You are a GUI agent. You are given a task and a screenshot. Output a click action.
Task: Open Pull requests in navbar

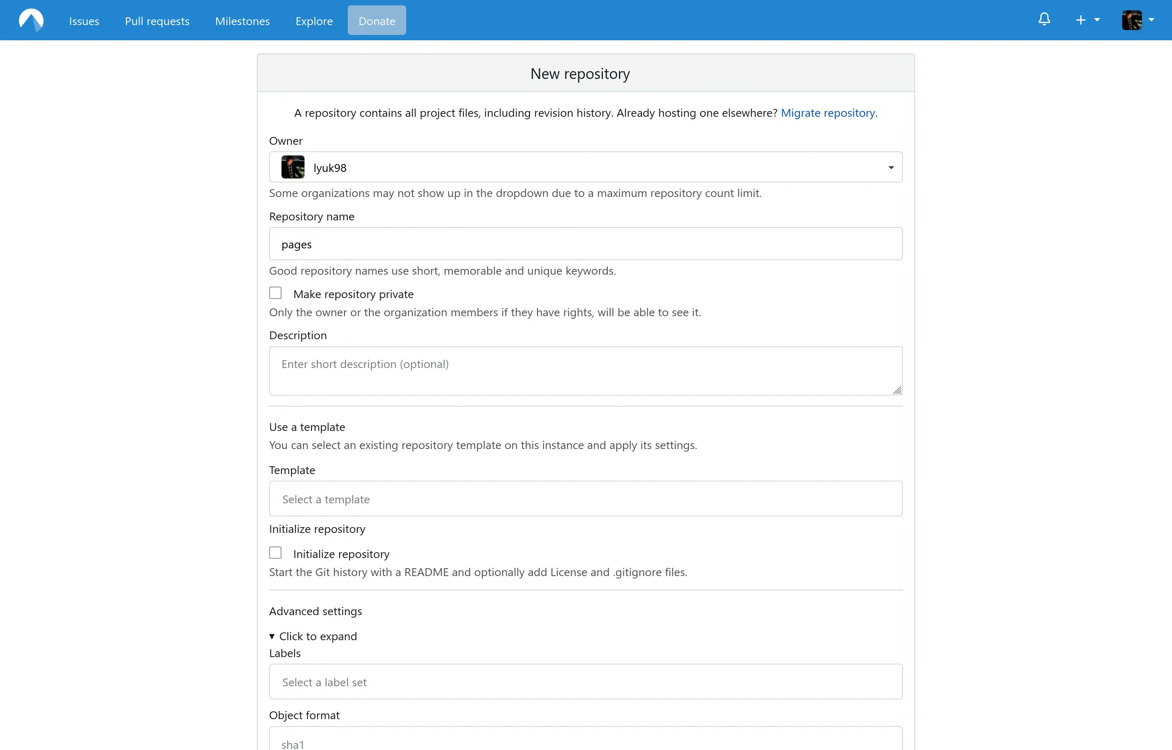(157, 21)
